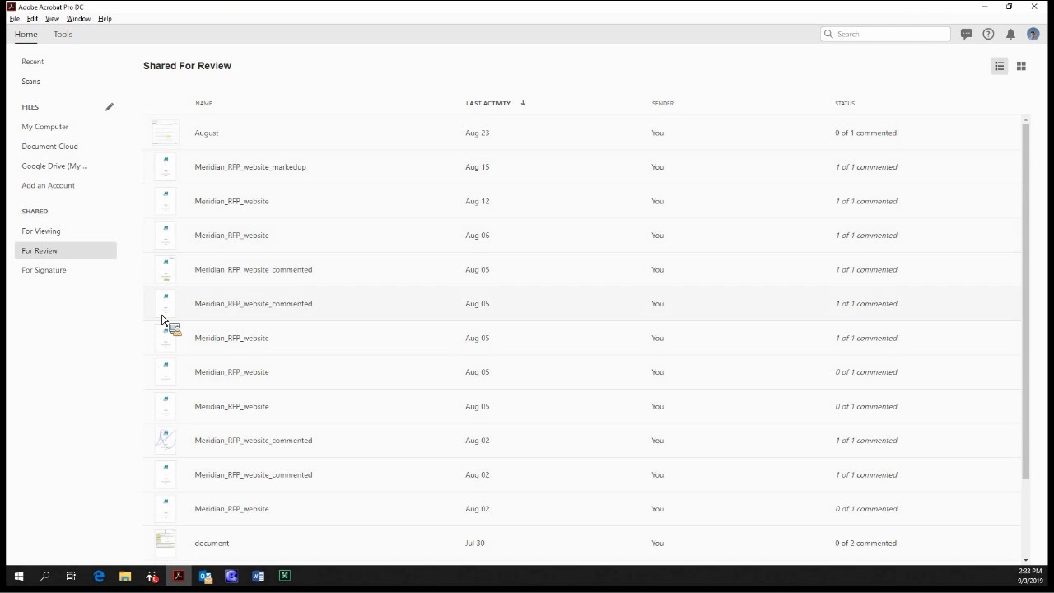Click the scroll up arrow of file list
The image size is (1054, 593).
tap(1025, 120)
